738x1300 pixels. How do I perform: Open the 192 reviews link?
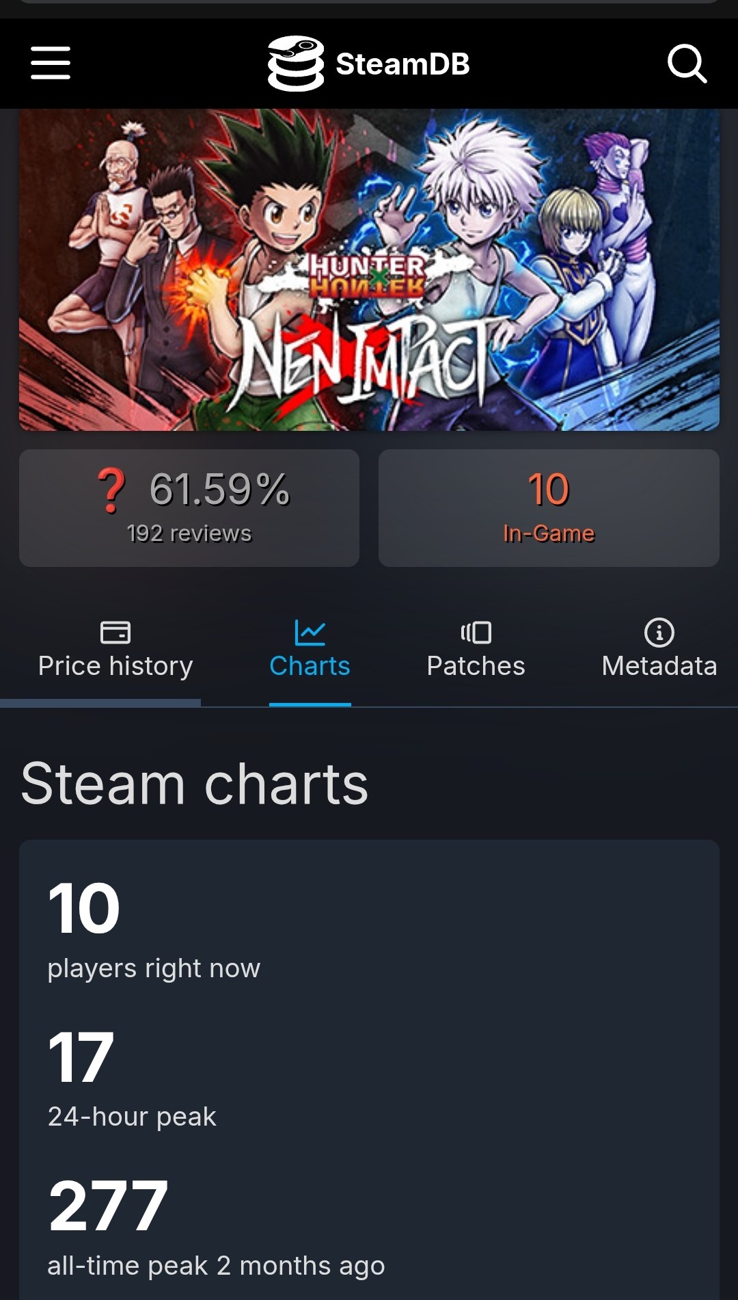[x=189, y=533]
